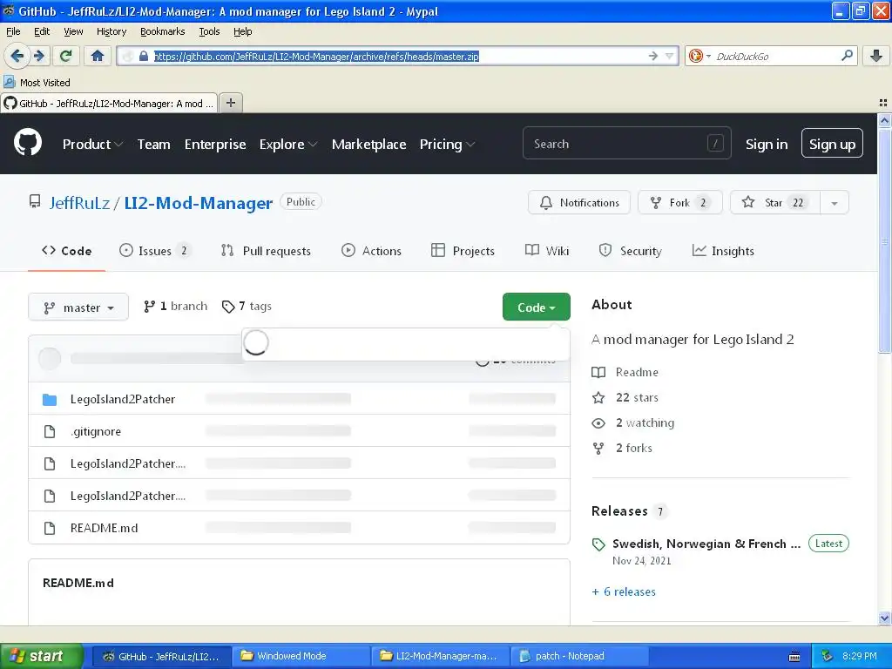Click the book icon beside Readme in About
This screenshot has width=892, height=669.
point(598,372)
